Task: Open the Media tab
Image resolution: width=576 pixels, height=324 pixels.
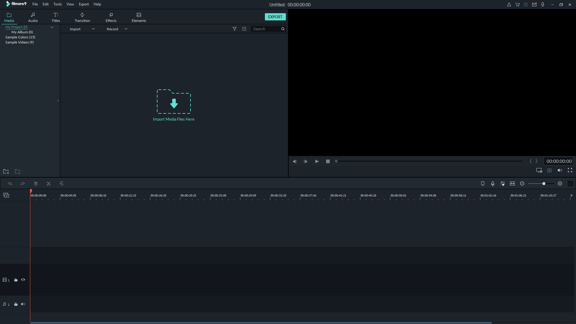Action: click(x=9, y=17)
